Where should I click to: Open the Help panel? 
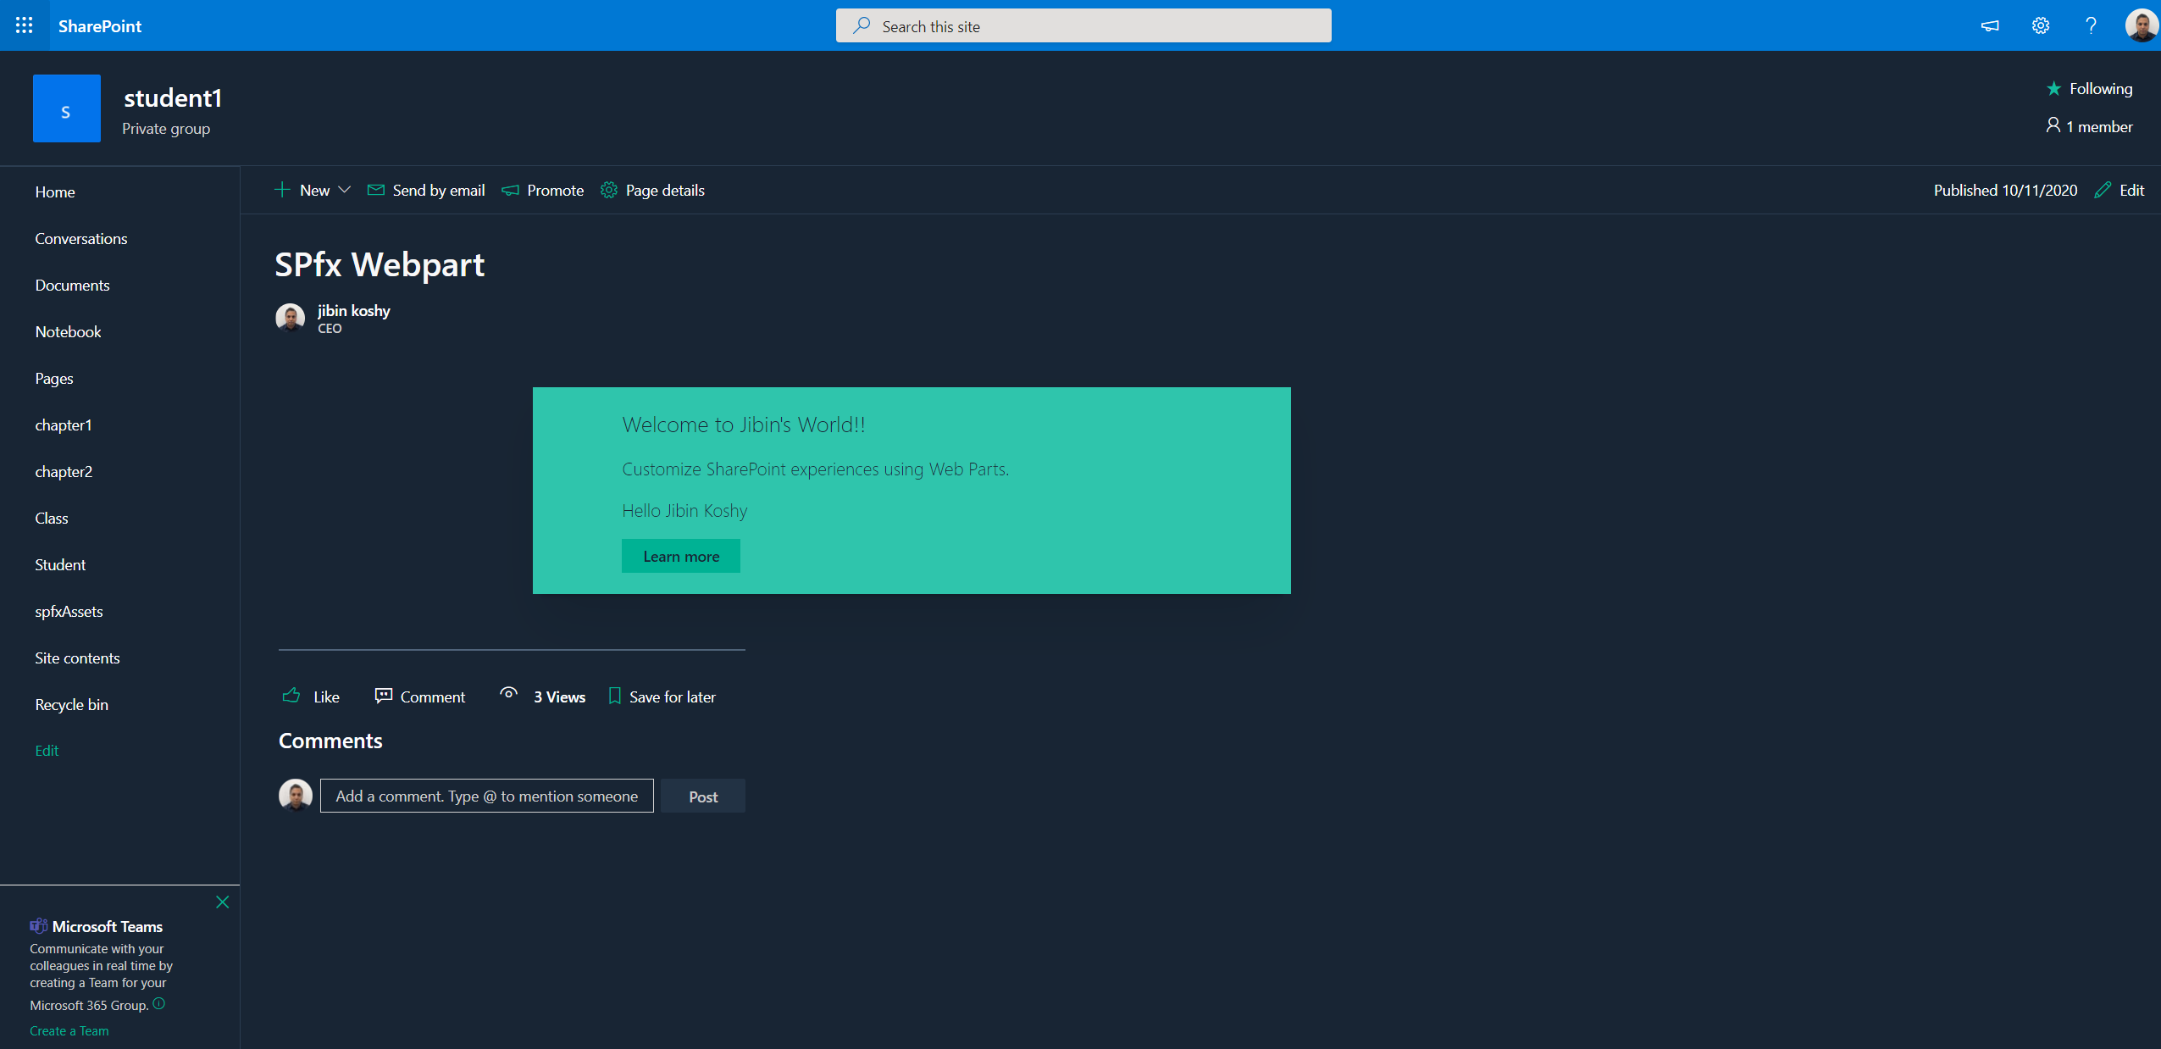tap(2090, 25)
